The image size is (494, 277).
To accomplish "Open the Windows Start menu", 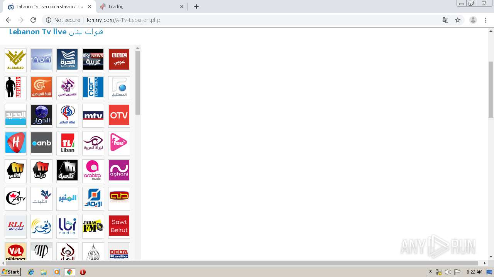I will pyautogui.click(x=10, y=272).
